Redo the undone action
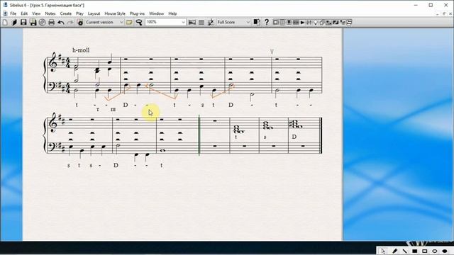The image size is (454, 255). tap(70, 22)
